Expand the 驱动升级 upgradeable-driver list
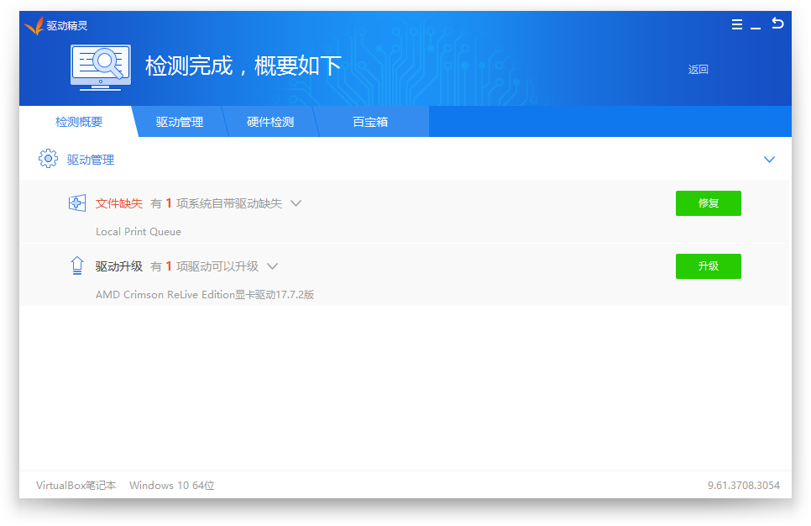The width and height of the screenshot is (811, 526). (x=271, y=266)
